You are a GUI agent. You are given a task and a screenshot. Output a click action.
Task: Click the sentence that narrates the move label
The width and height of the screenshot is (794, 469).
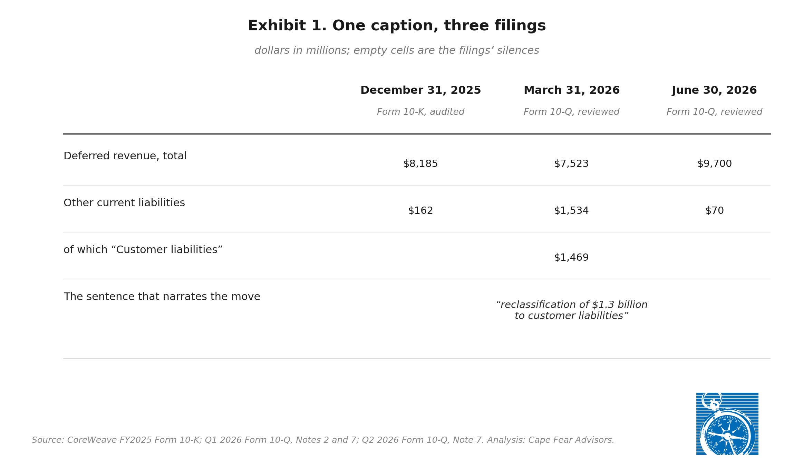162,297
